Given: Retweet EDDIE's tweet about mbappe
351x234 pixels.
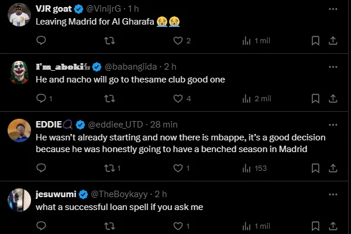Looking at the screenshot, I should [109, 168].
